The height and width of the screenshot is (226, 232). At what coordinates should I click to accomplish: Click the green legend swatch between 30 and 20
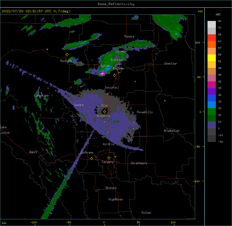coord(212,112)
